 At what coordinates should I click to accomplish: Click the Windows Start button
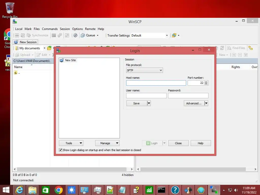pyautogui.click(x=6, y=190)
